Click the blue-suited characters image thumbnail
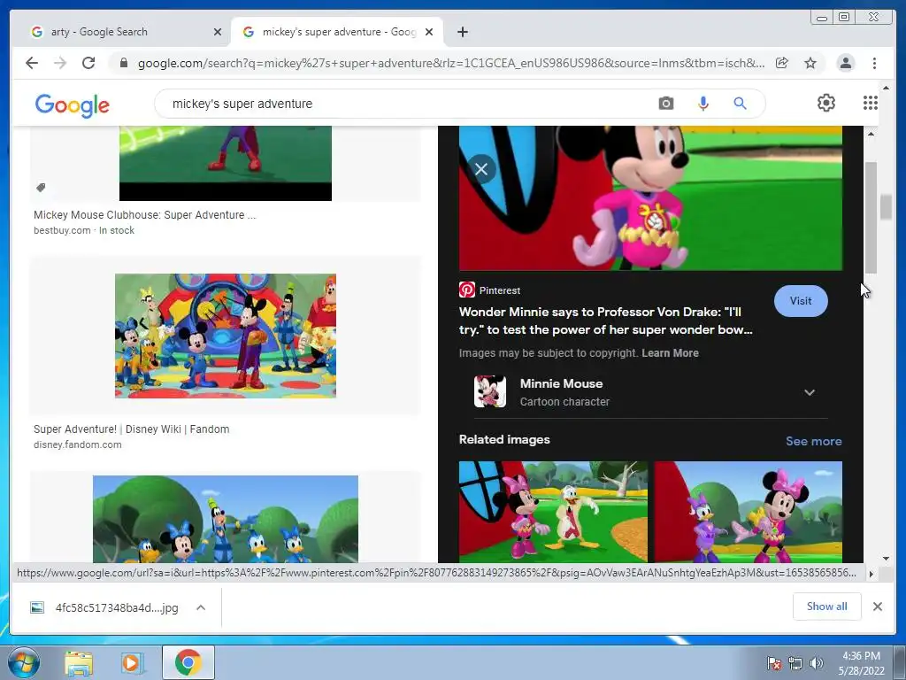This screenshot has width=906, height=680. point(226,519)
